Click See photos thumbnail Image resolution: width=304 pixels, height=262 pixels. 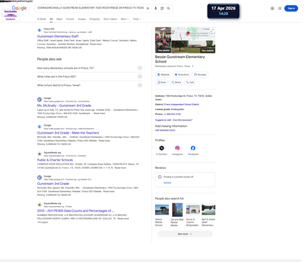[x=163, y=40]
